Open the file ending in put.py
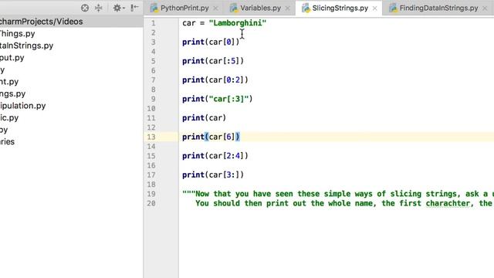 (12, 58)
